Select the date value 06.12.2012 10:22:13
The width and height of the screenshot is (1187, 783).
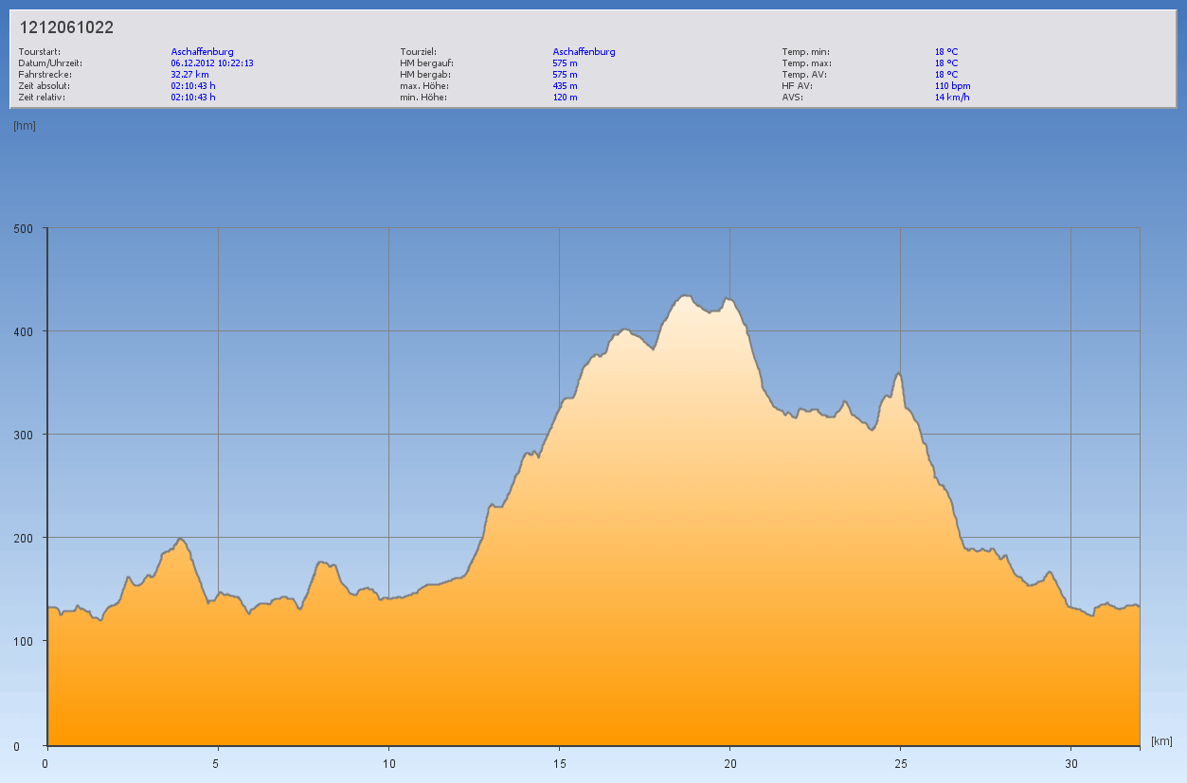pyautogui.click(x=212, y=62)
